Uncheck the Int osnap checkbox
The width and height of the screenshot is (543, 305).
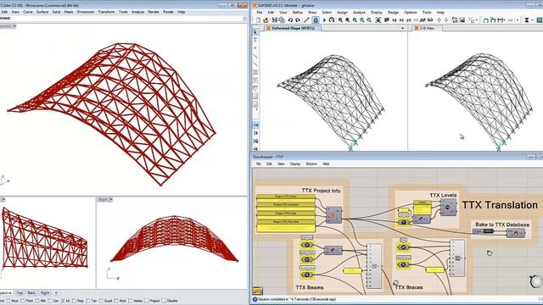pos(63,301)
